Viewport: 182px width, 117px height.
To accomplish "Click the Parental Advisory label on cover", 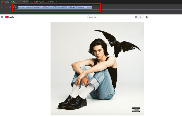I will click(136, 109).
